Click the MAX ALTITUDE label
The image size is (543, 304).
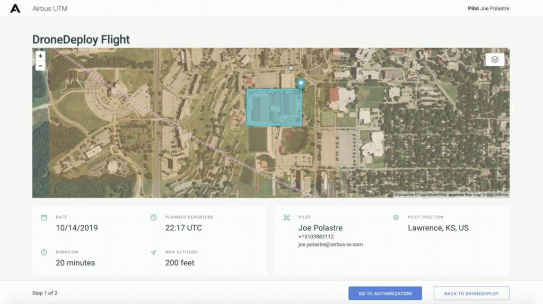click(181, 252)
